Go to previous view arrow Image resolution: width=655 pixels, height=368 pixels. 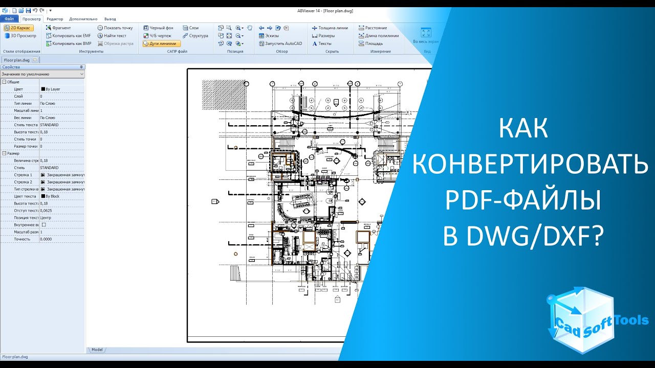pos(261,28)
